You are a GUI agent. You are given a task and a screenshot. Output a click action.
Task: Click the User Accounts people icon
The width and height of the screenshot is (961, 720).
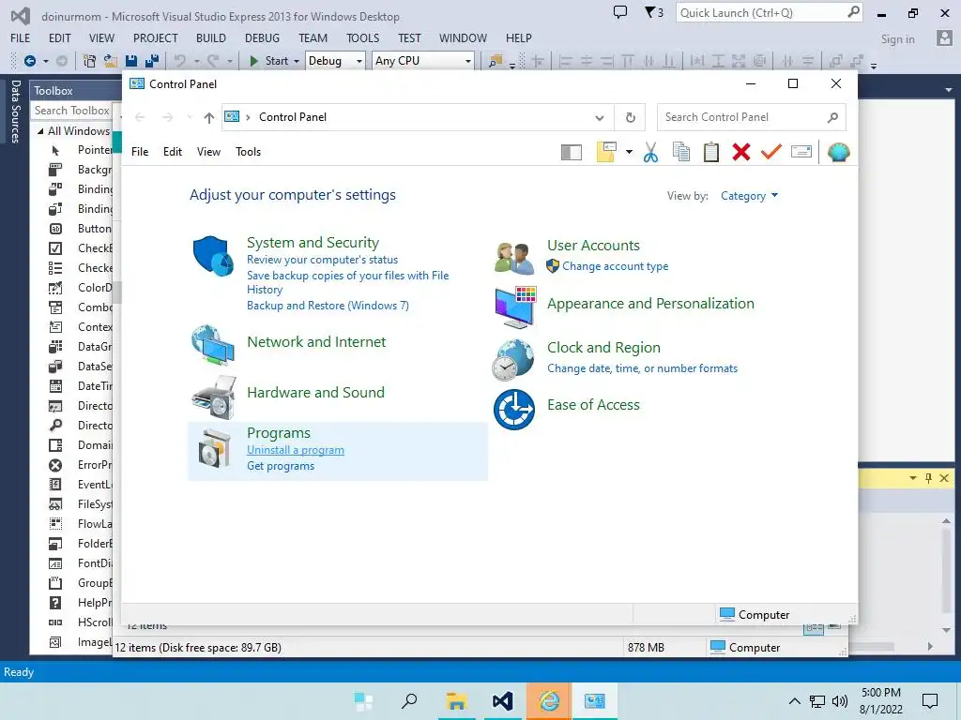(x=514, y=258)
